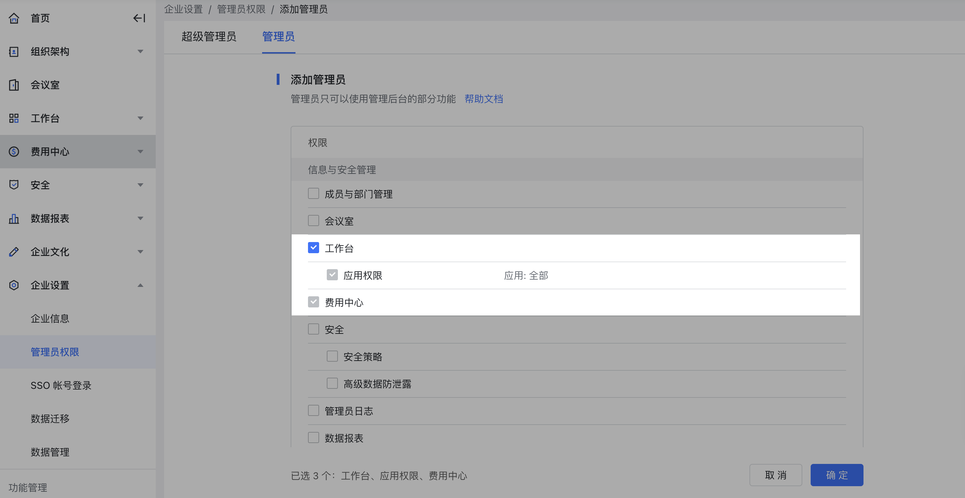Screen dimensions: 965x498
Task: Check the 高级数据防泄露 checkbox
Action: 332,383
